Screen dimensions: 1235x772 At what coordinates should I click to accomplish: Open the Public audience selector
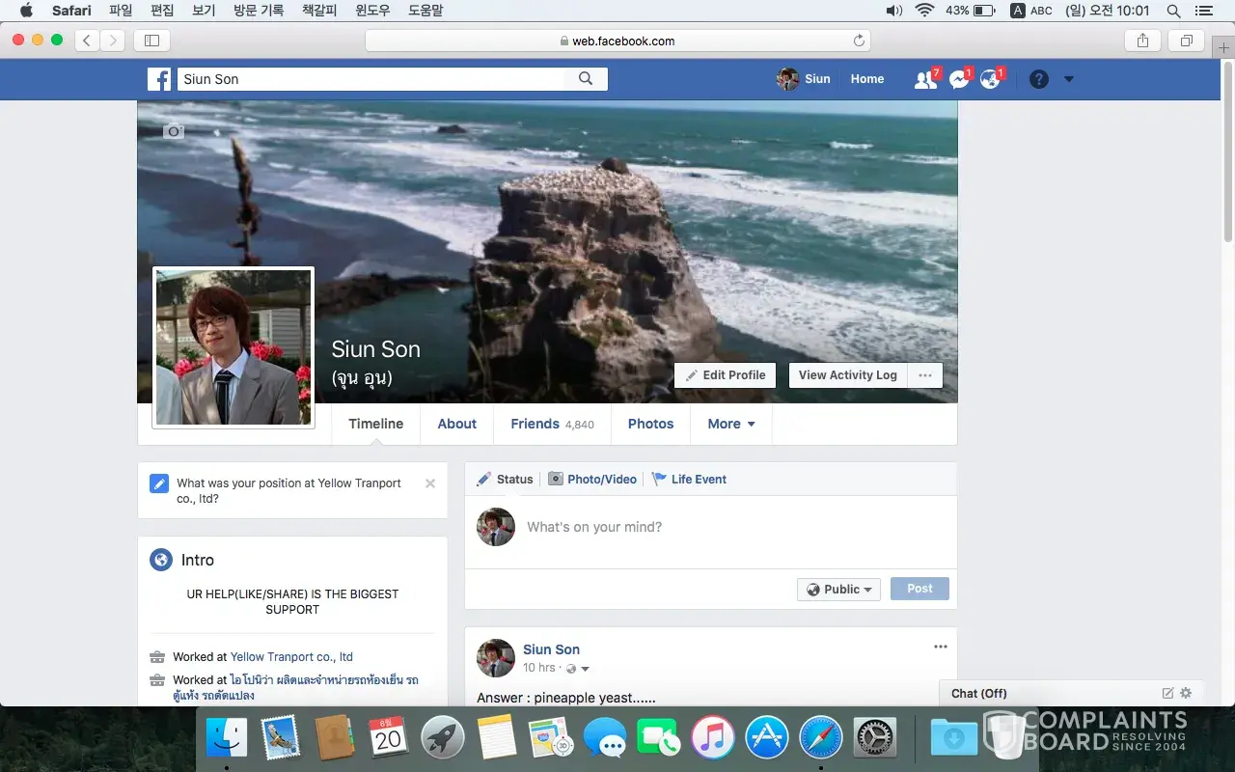click(838, 590)
